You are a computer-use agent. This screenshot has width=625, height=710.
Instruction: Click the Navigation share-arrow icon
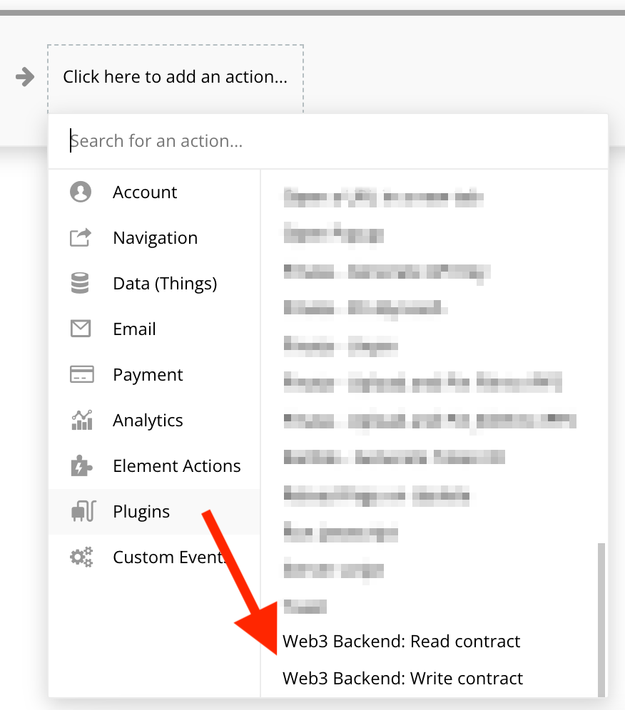pos(81,237)
